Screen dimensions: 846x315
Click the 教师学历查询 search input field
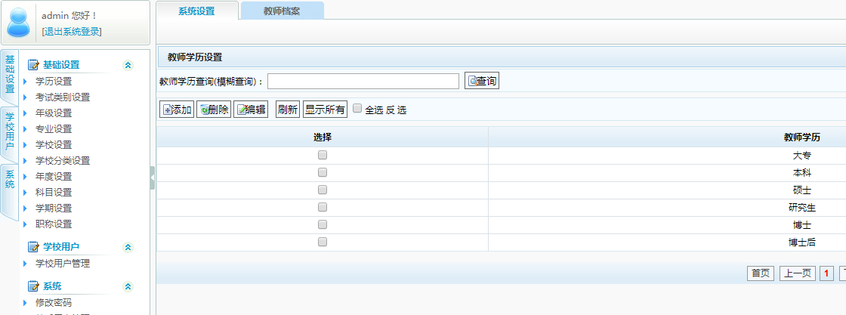point(363,81)
